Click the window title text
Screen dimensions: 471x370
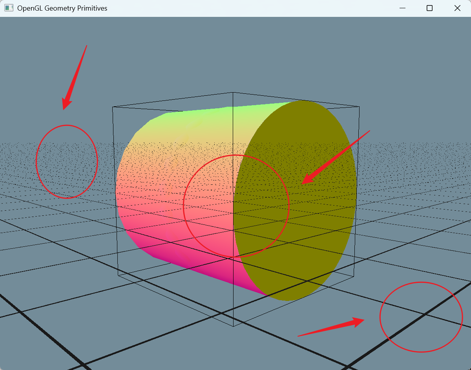pyautogui.click(x=62, y=8)
